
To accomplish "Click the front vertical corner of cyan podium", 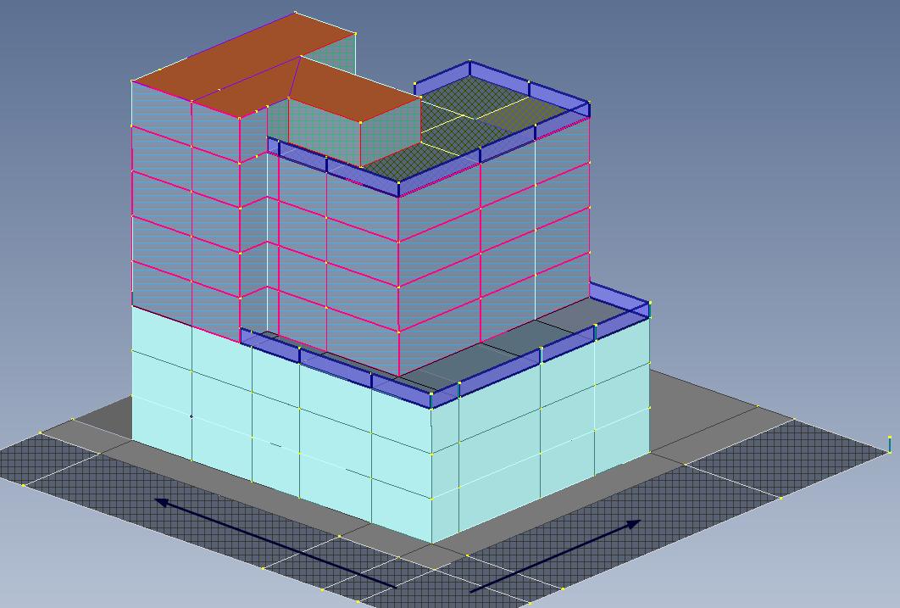I will pos(431,475).
